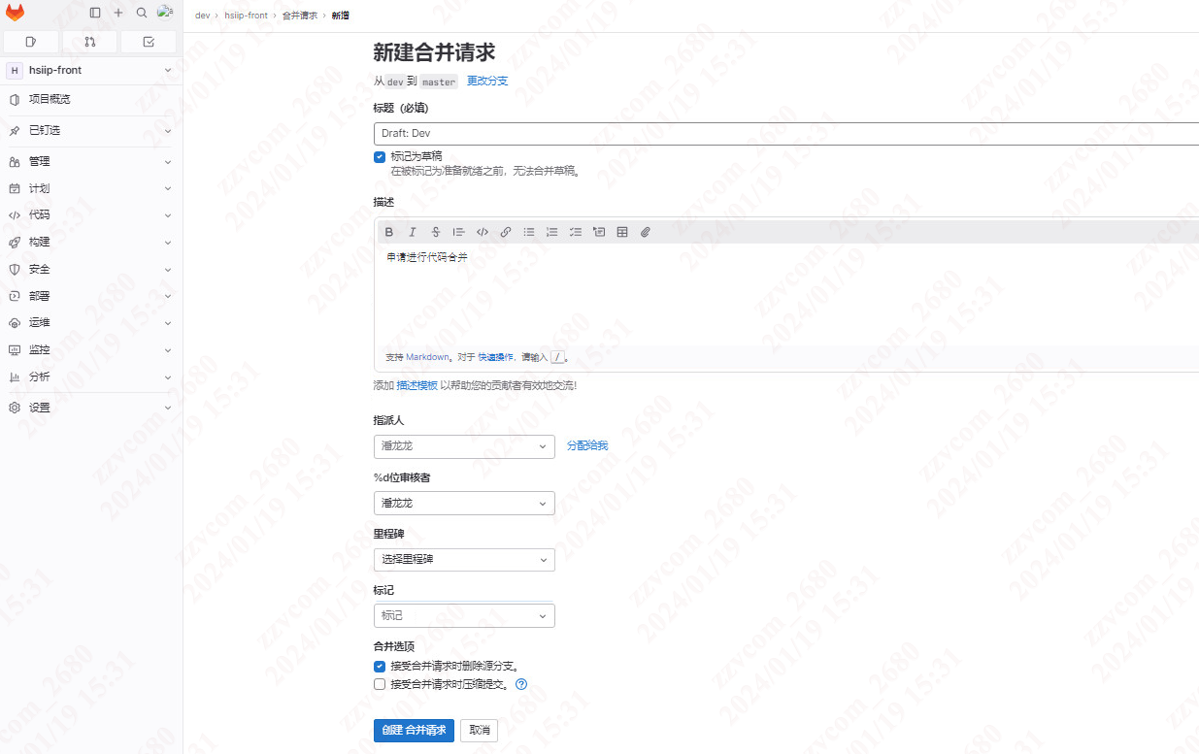Toggle 接受合并请求时删除源分支 checkbox
The width and height of the screenshot is (1199, 754).
[x=380, y=667]
